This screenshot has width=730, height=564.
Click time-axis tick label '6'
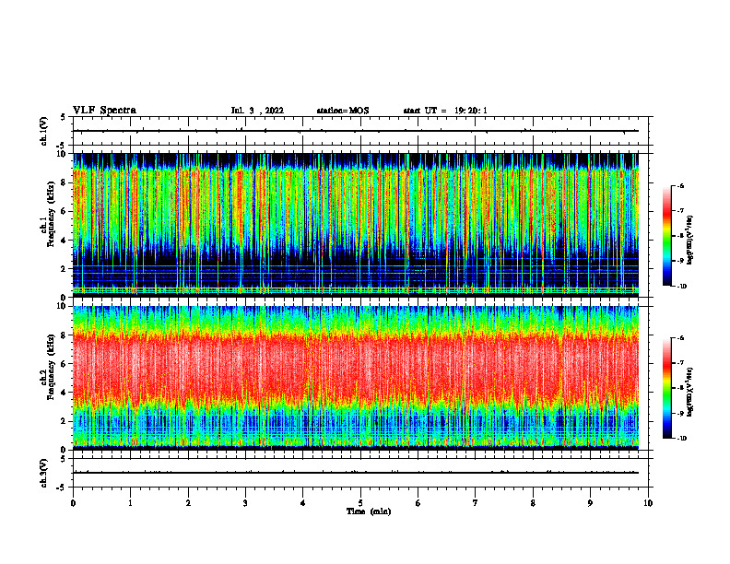(x=418, y=503)
